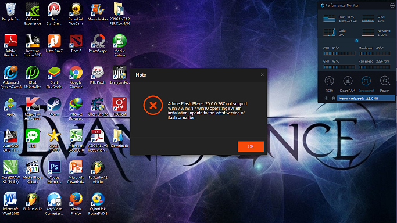Select the CyberLink PowerDVD 8 icon
397x223 pixels.
pyautogui.click(x=98, y=204)
